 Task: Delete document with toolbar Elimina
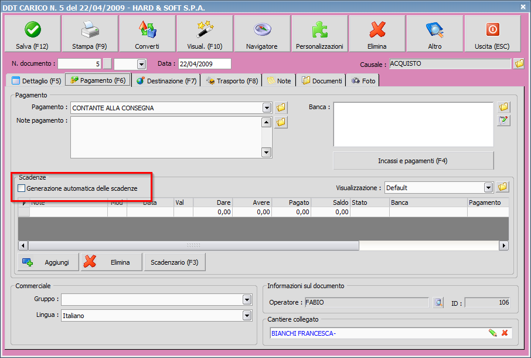coord(377,33)
